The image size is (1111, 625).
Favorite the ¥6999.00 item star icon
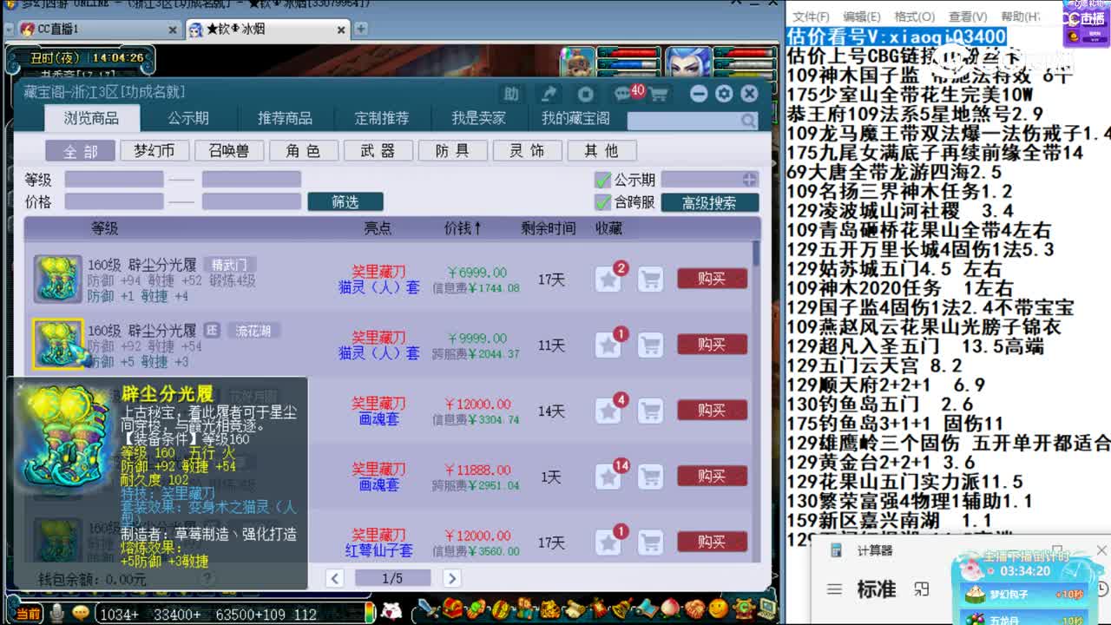coord(608,279)
